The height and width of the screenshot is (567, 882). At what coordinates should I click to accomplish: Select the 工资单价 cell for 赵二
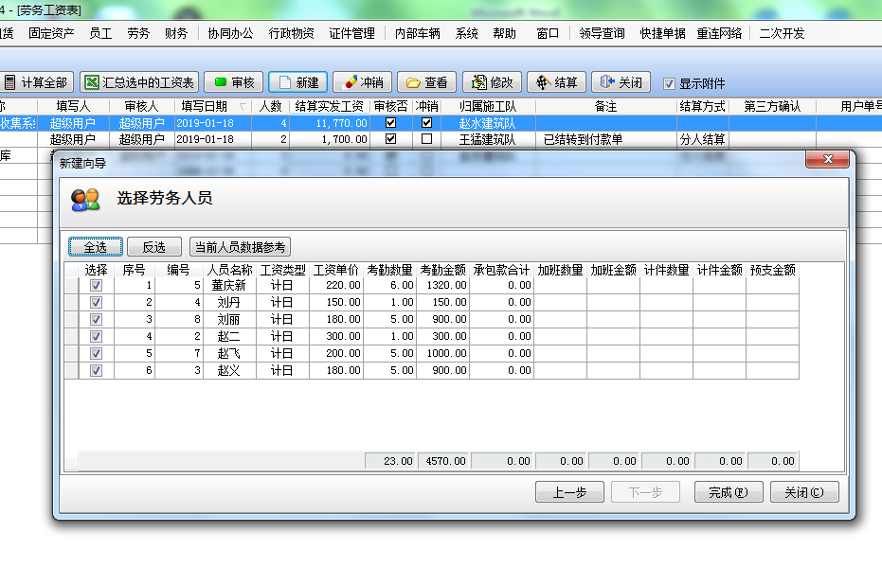336,336
